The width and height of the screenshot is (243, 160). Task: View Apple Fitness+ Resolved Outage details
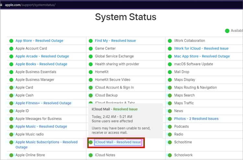tap(43, 103)
